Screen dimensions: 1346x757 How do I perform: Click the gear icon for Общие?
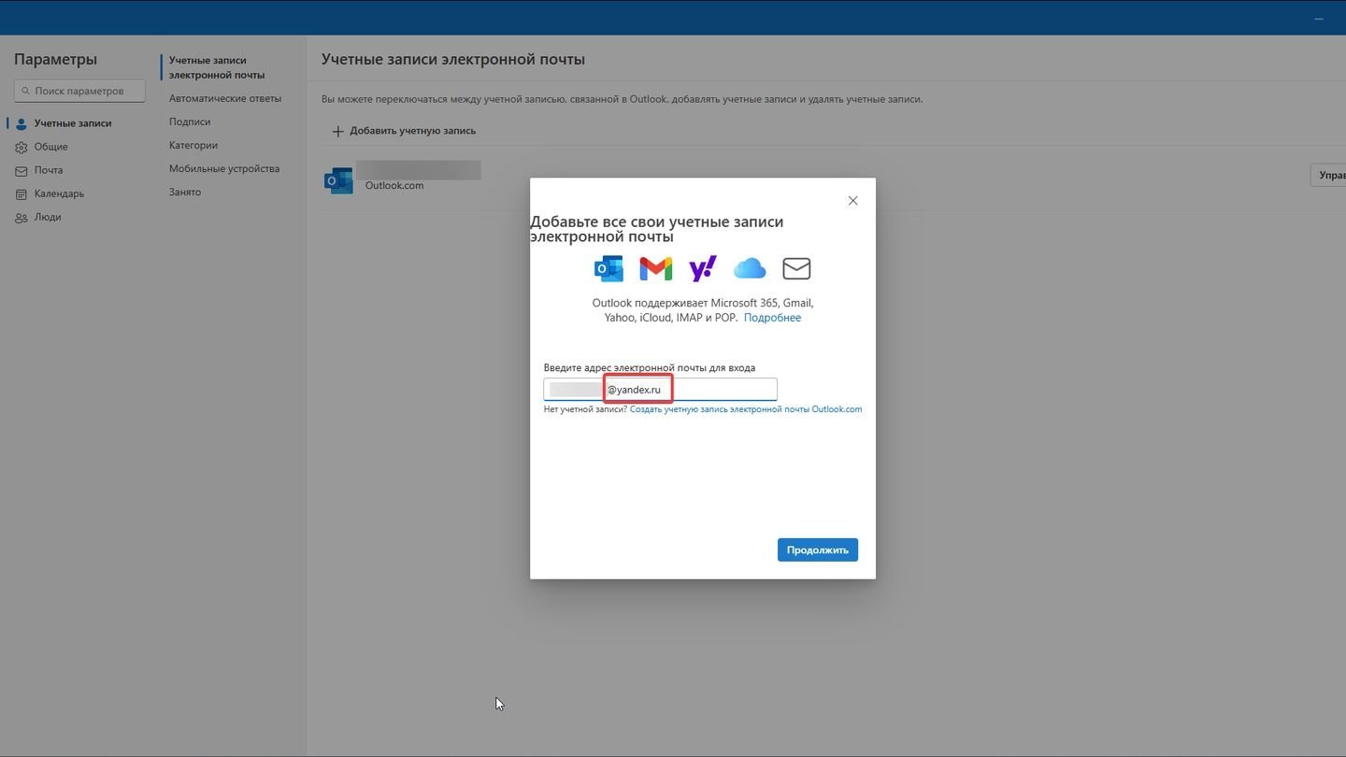pos(21,147)
